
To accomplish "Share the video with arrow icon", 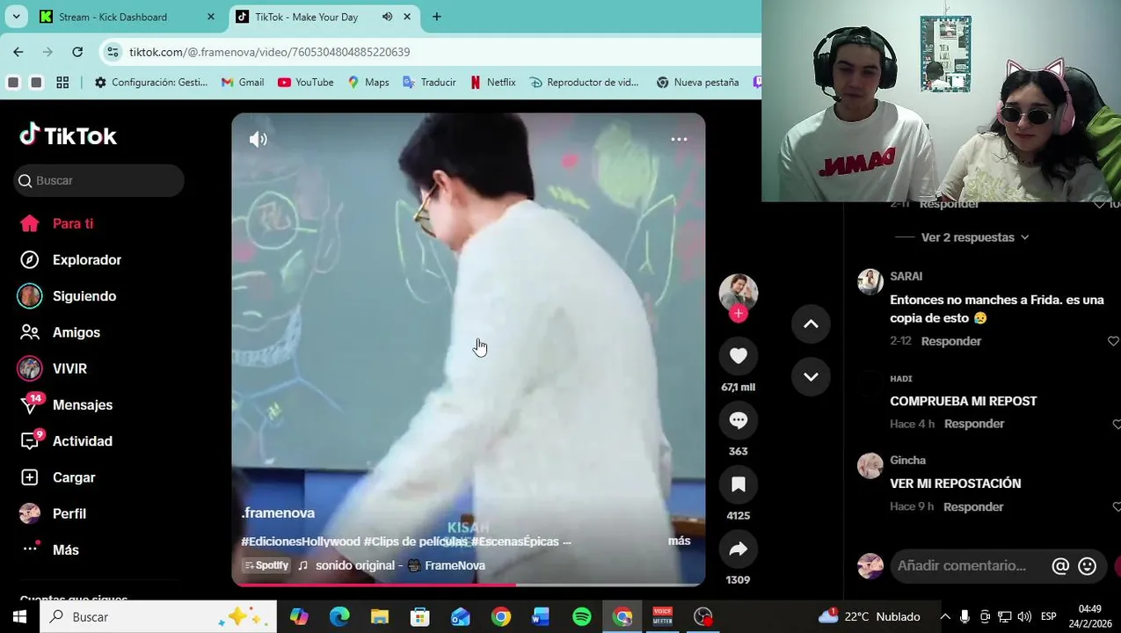I will point(738,549).
